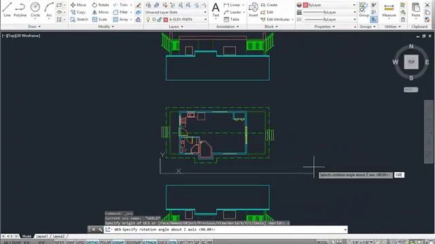Expand the Groups panel

click(x=368, y=26)
